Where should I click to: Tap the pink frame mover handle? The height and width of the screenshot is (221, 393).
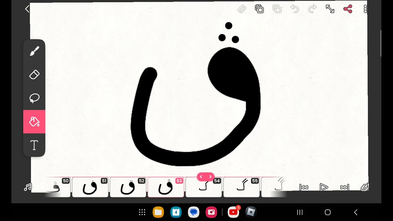pos(205,176)
